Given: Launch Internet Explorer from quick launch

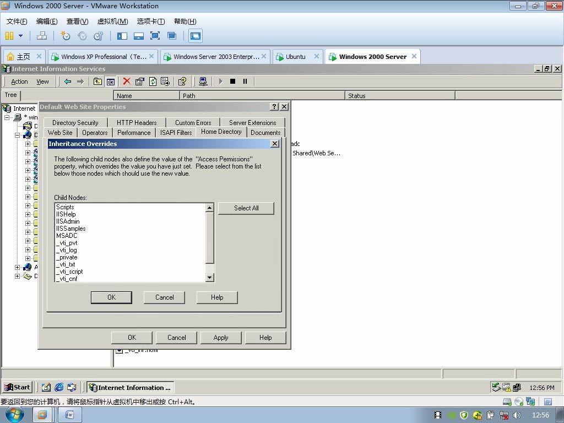Looking at the screenshot, I should click(x=59, y=387).
